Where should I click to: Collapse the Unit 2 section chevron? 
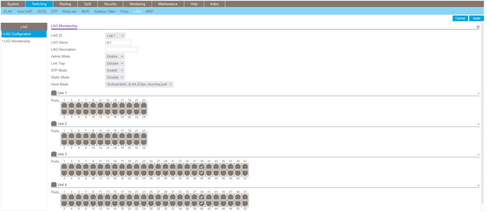(478, 124)
